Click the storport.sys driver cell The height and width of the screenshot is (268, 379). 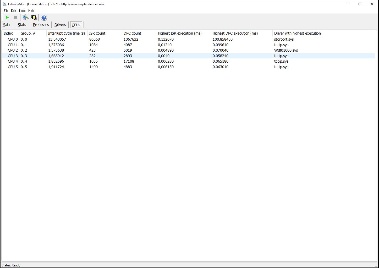coord(284,39)
